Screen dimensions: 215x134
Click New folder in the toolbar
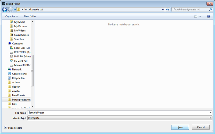30,16
